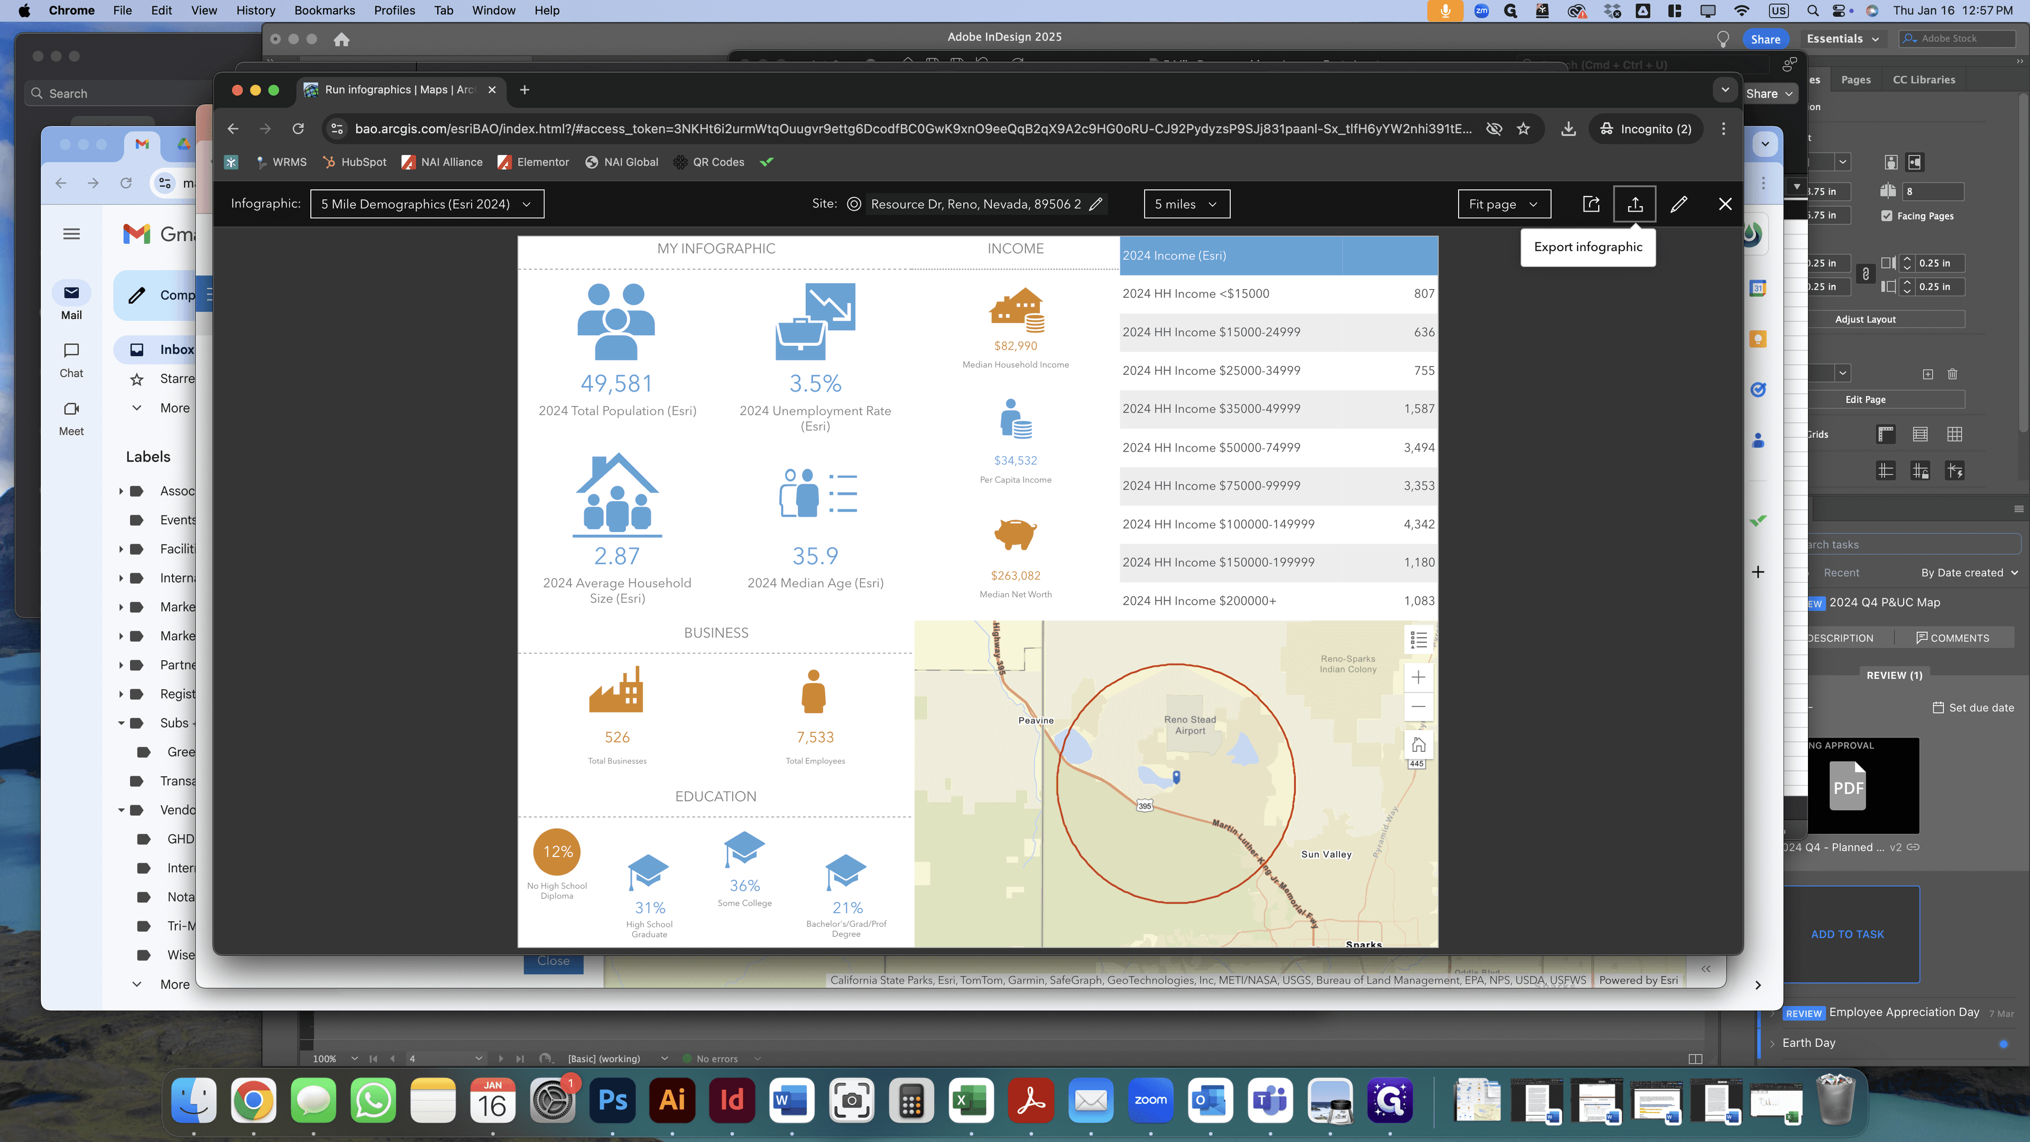
Task: Expand the Earth Day task row
Action: click(1773, 1043)
